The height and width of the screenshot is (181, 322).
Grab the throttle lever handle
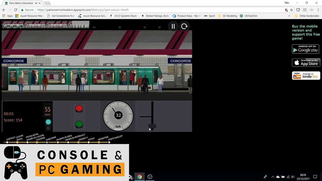(152, 126)
